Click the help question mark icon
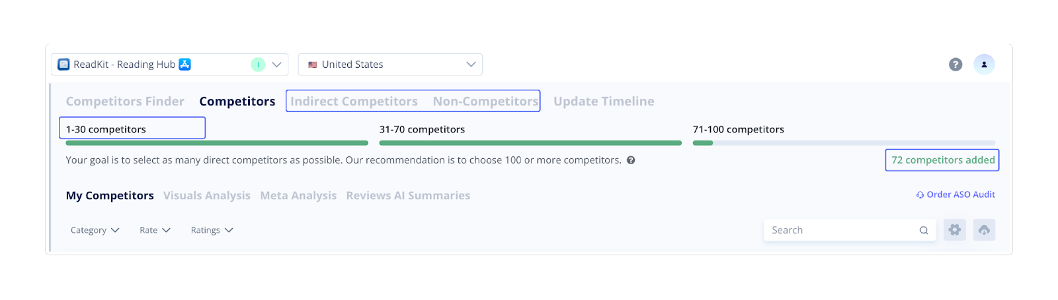Viewport: 1058px width, 300px height. coord(955,65)
